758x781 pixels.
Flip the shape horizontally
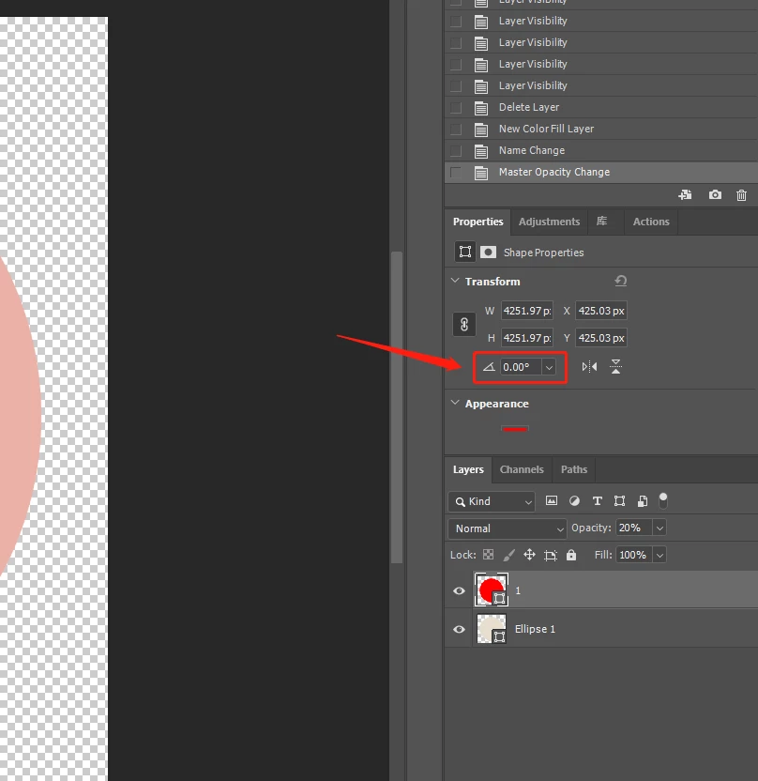click(589, 367)
